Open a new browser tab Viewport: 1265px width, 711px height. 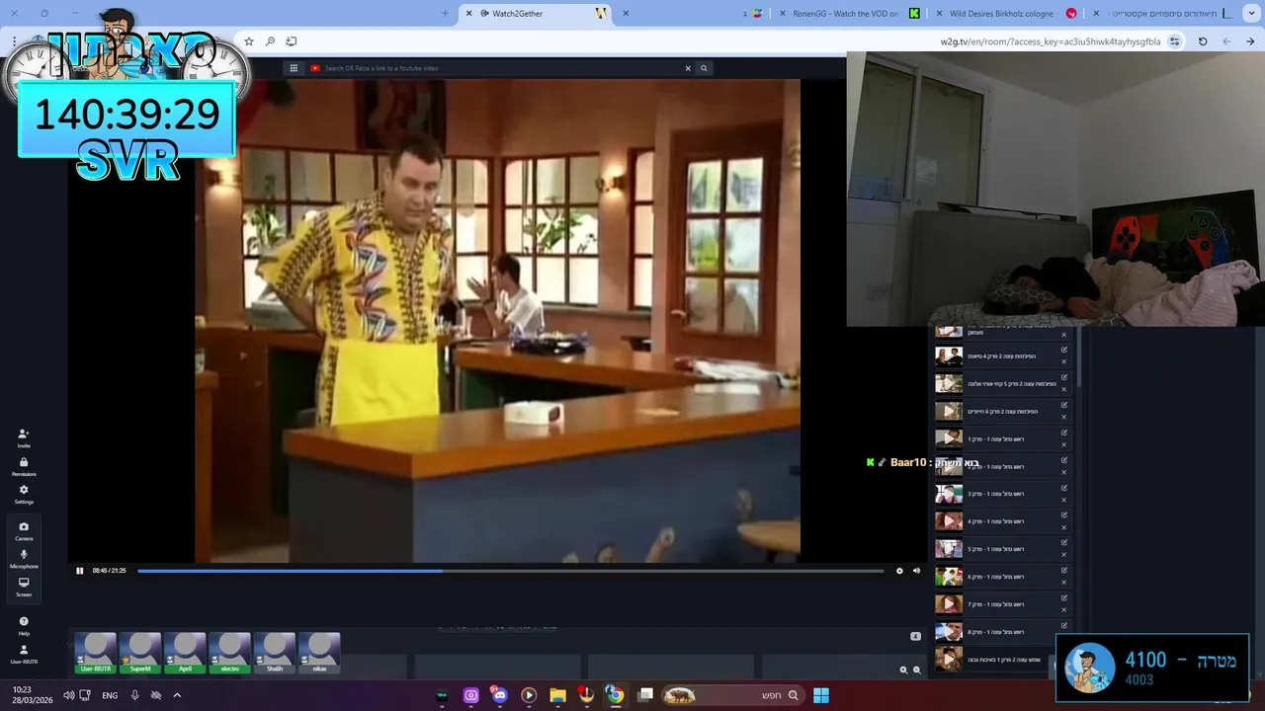[445, 13]
